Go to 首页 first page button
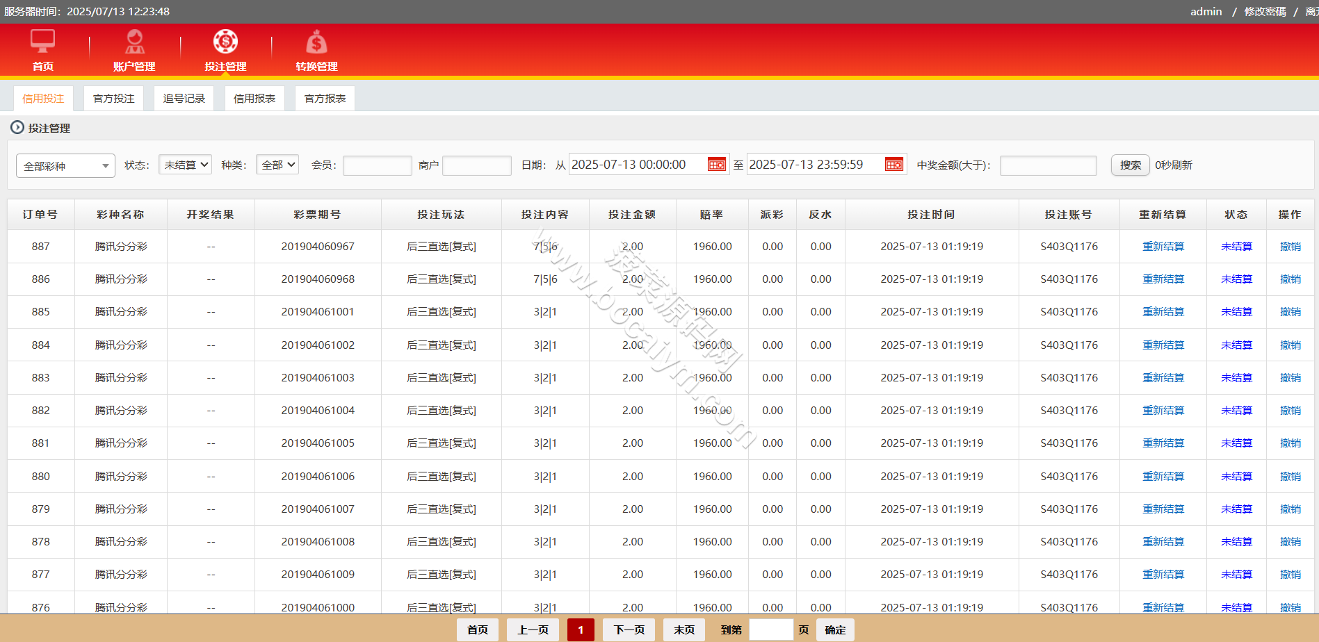This screenshot has width=1319, height=642. click(x=477, y=629)
